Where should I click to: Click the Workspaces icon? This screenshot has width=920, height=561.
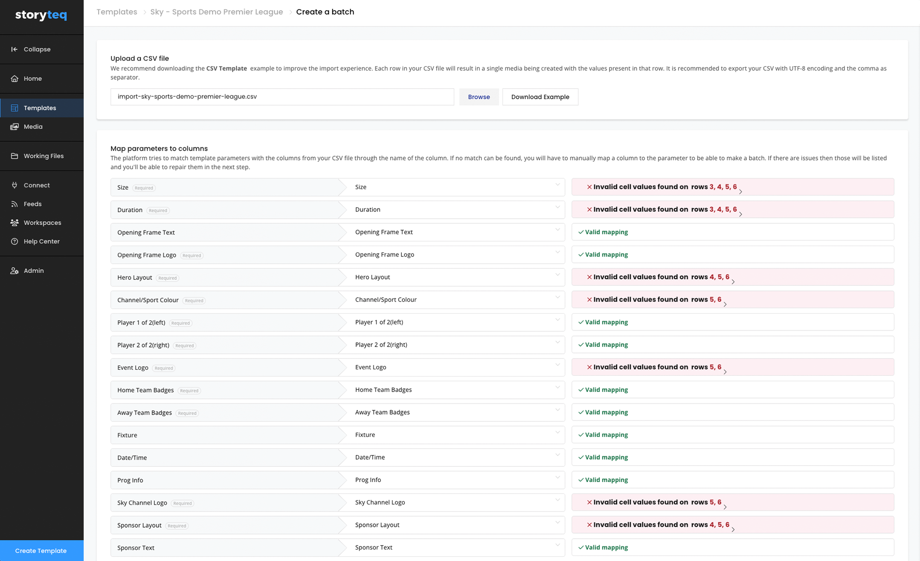click(15, 222)
